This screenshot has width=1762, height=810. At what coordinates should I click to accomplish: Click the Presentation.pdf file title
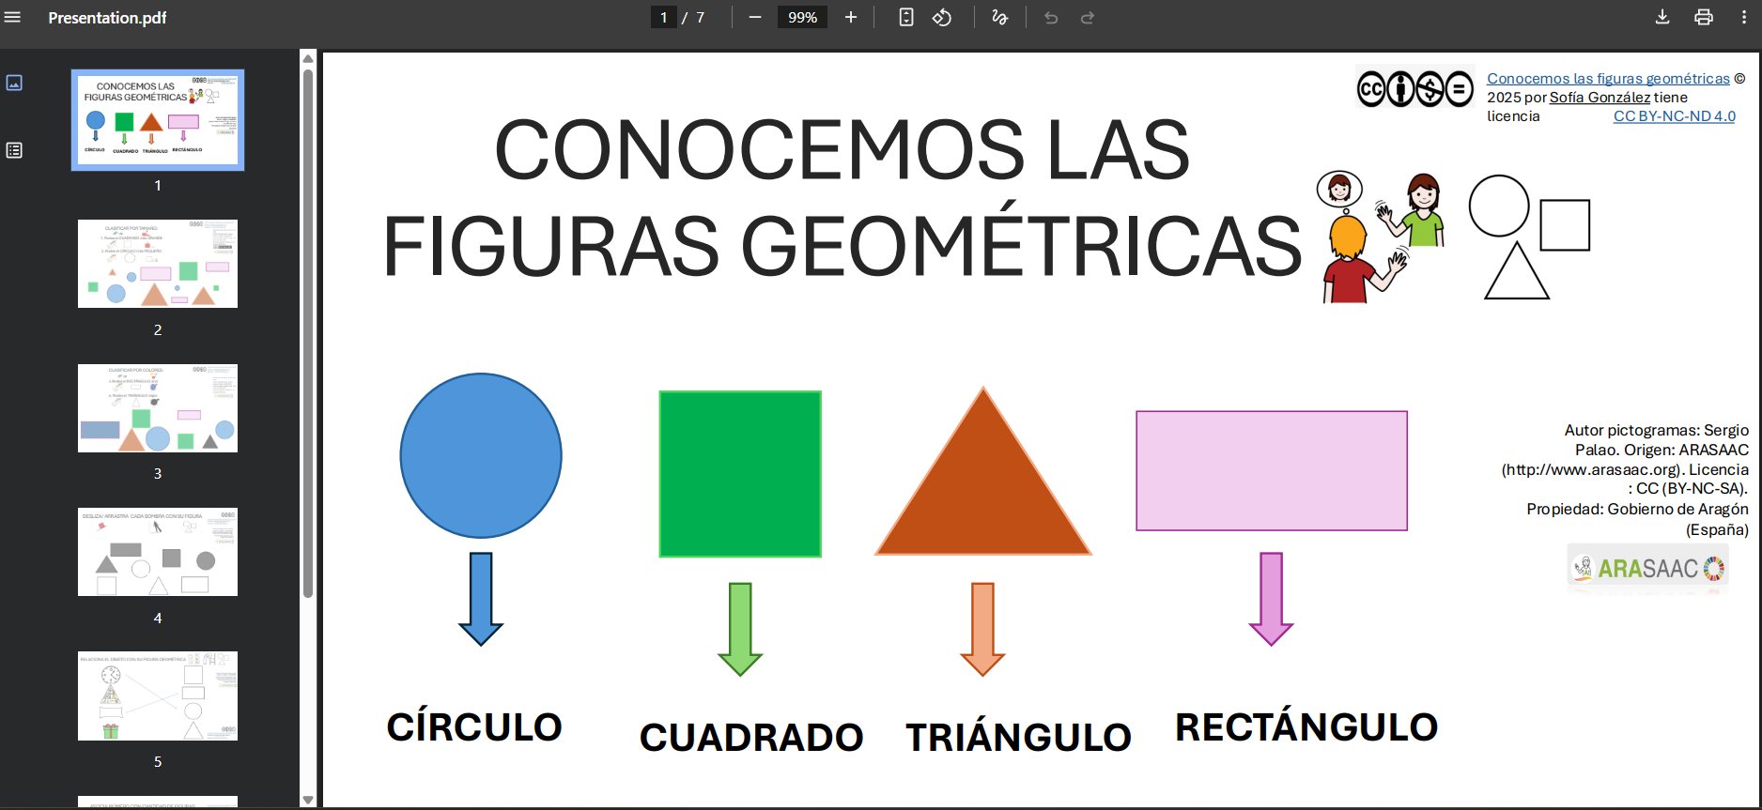[107, 18]
